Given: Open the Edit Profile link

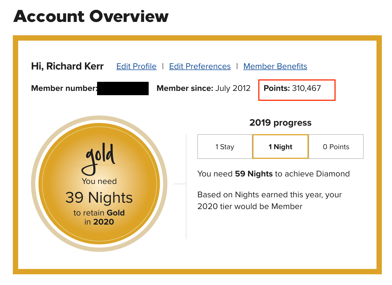Looking at the screenshot, I should [136, 66].
